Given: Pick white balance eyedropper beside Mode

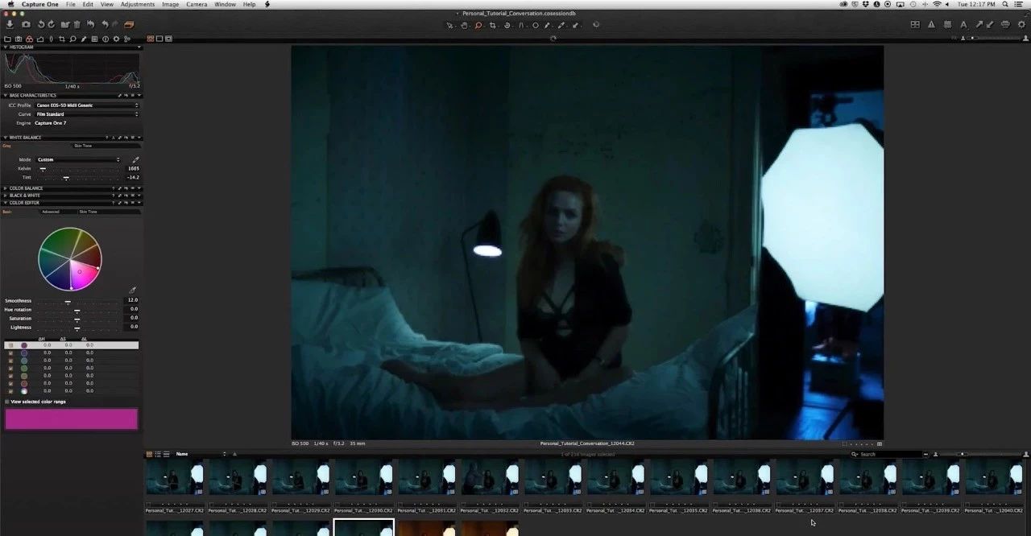Looking at the screenshot, I should pyautogui.click(x=135, y=159).
